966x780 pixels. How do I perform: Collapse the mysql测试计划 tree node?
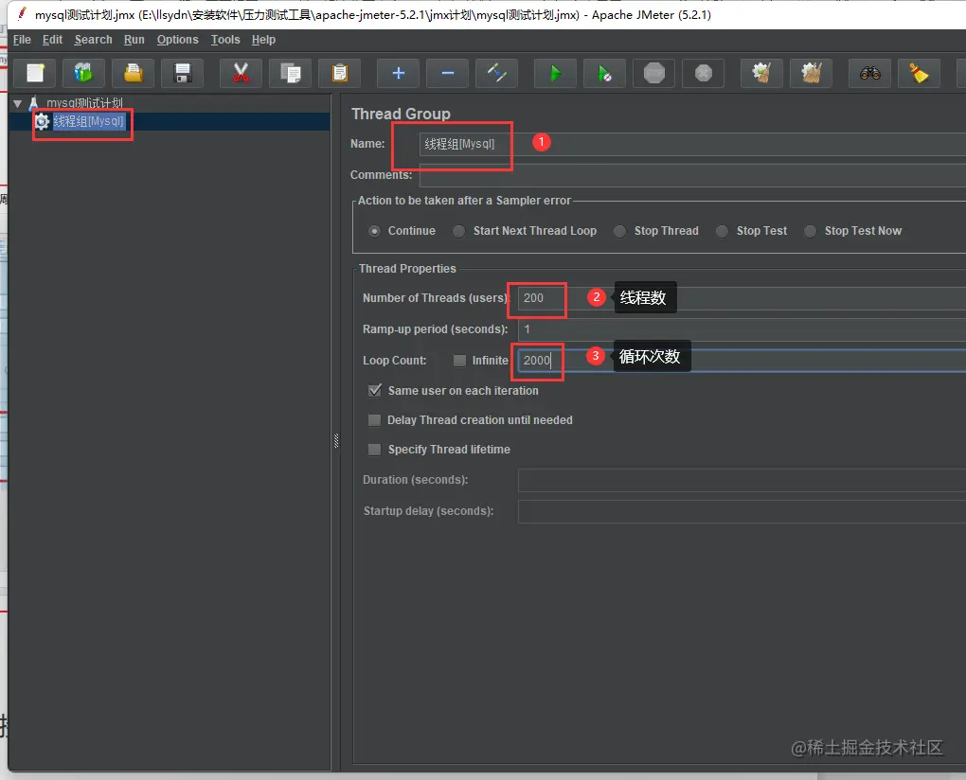tap(18, 103)
